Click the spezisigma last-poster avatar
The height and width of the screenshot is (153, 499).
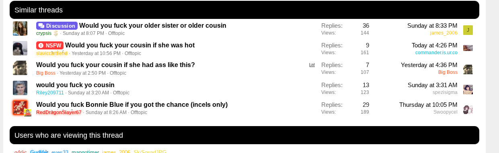[x=468, y=89]
